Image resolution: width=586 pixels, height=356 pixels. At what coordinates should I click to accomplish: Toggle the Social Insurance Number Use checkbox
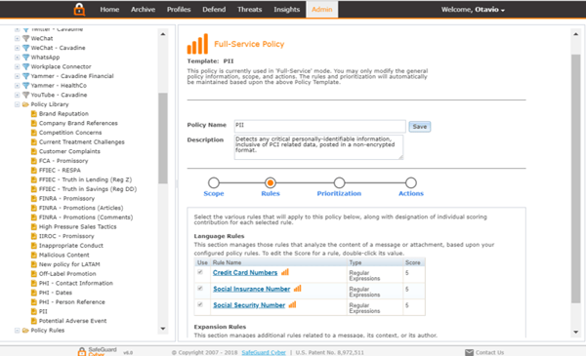point(200,288)
